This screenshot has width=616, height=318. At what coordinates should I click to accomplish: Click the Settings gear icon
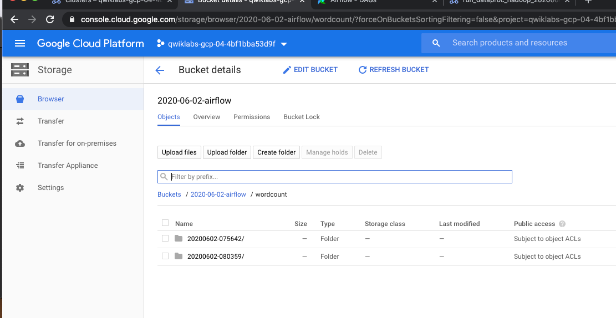(20, 188)
